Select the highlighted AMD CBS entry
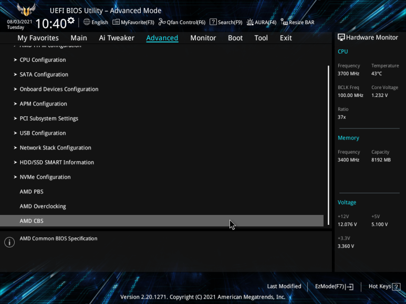The height and width of the screenshot is (304, 406). click(x=162, y=221)
